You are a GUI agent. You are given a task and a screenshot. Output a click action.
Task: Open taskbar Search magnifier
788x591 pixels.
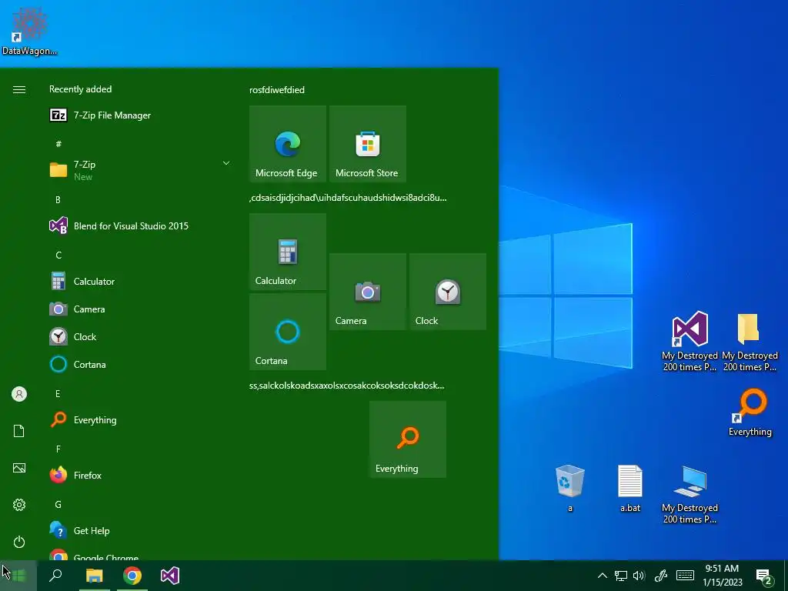pyautogui.click(x=55, y=576)
